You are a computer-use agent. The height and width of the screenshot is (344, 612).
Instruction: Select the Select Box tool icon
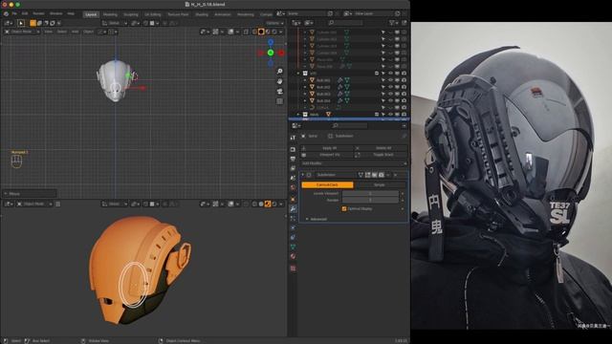[x=21, y=23]
